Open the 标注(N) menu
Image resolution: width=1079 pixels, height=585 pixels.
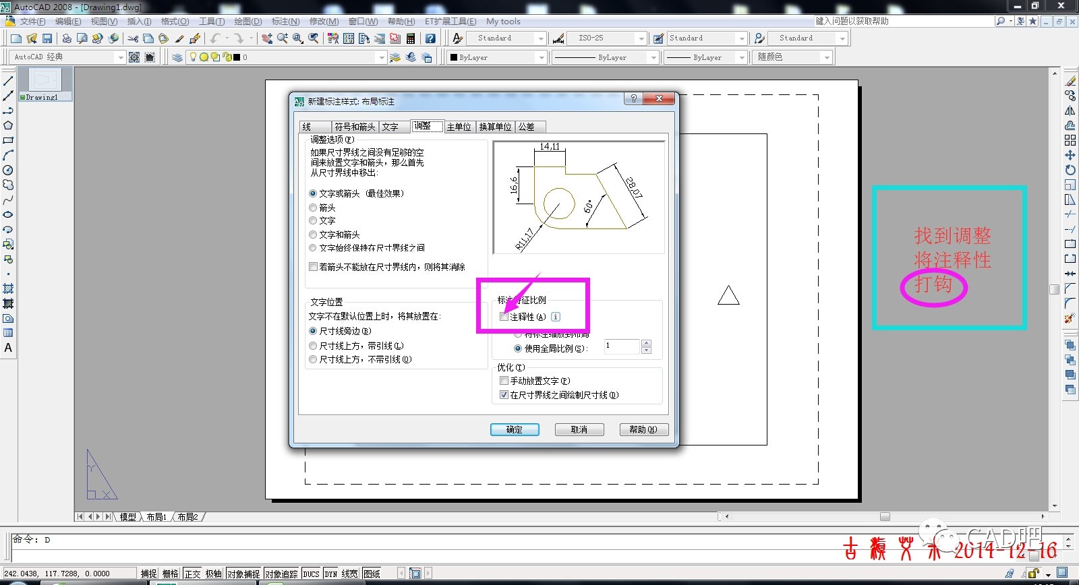[x=285, y=22]
